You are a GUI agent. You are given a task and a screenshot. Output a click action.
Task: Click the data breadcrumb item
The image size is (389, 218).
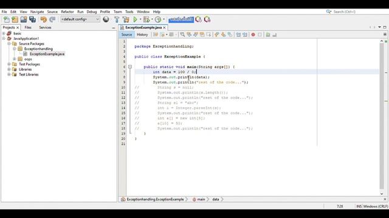tap(216, 199)
